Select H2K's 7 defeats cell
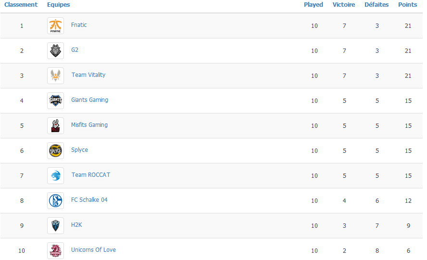 click(x=377, y=226)
